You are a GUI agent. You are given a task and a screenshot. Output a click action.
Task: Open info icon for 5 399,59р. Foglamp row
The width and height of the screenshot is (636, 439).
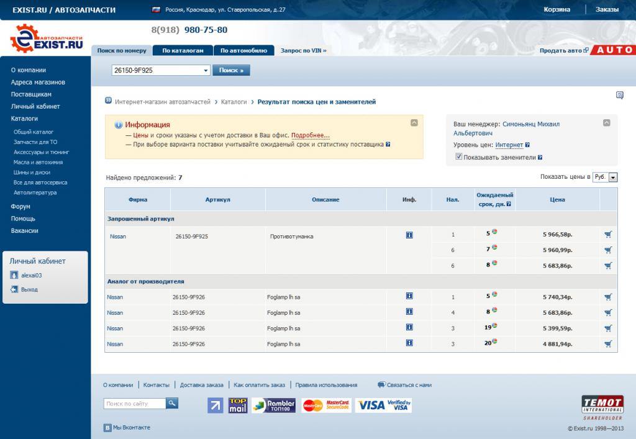coord(409,327)
